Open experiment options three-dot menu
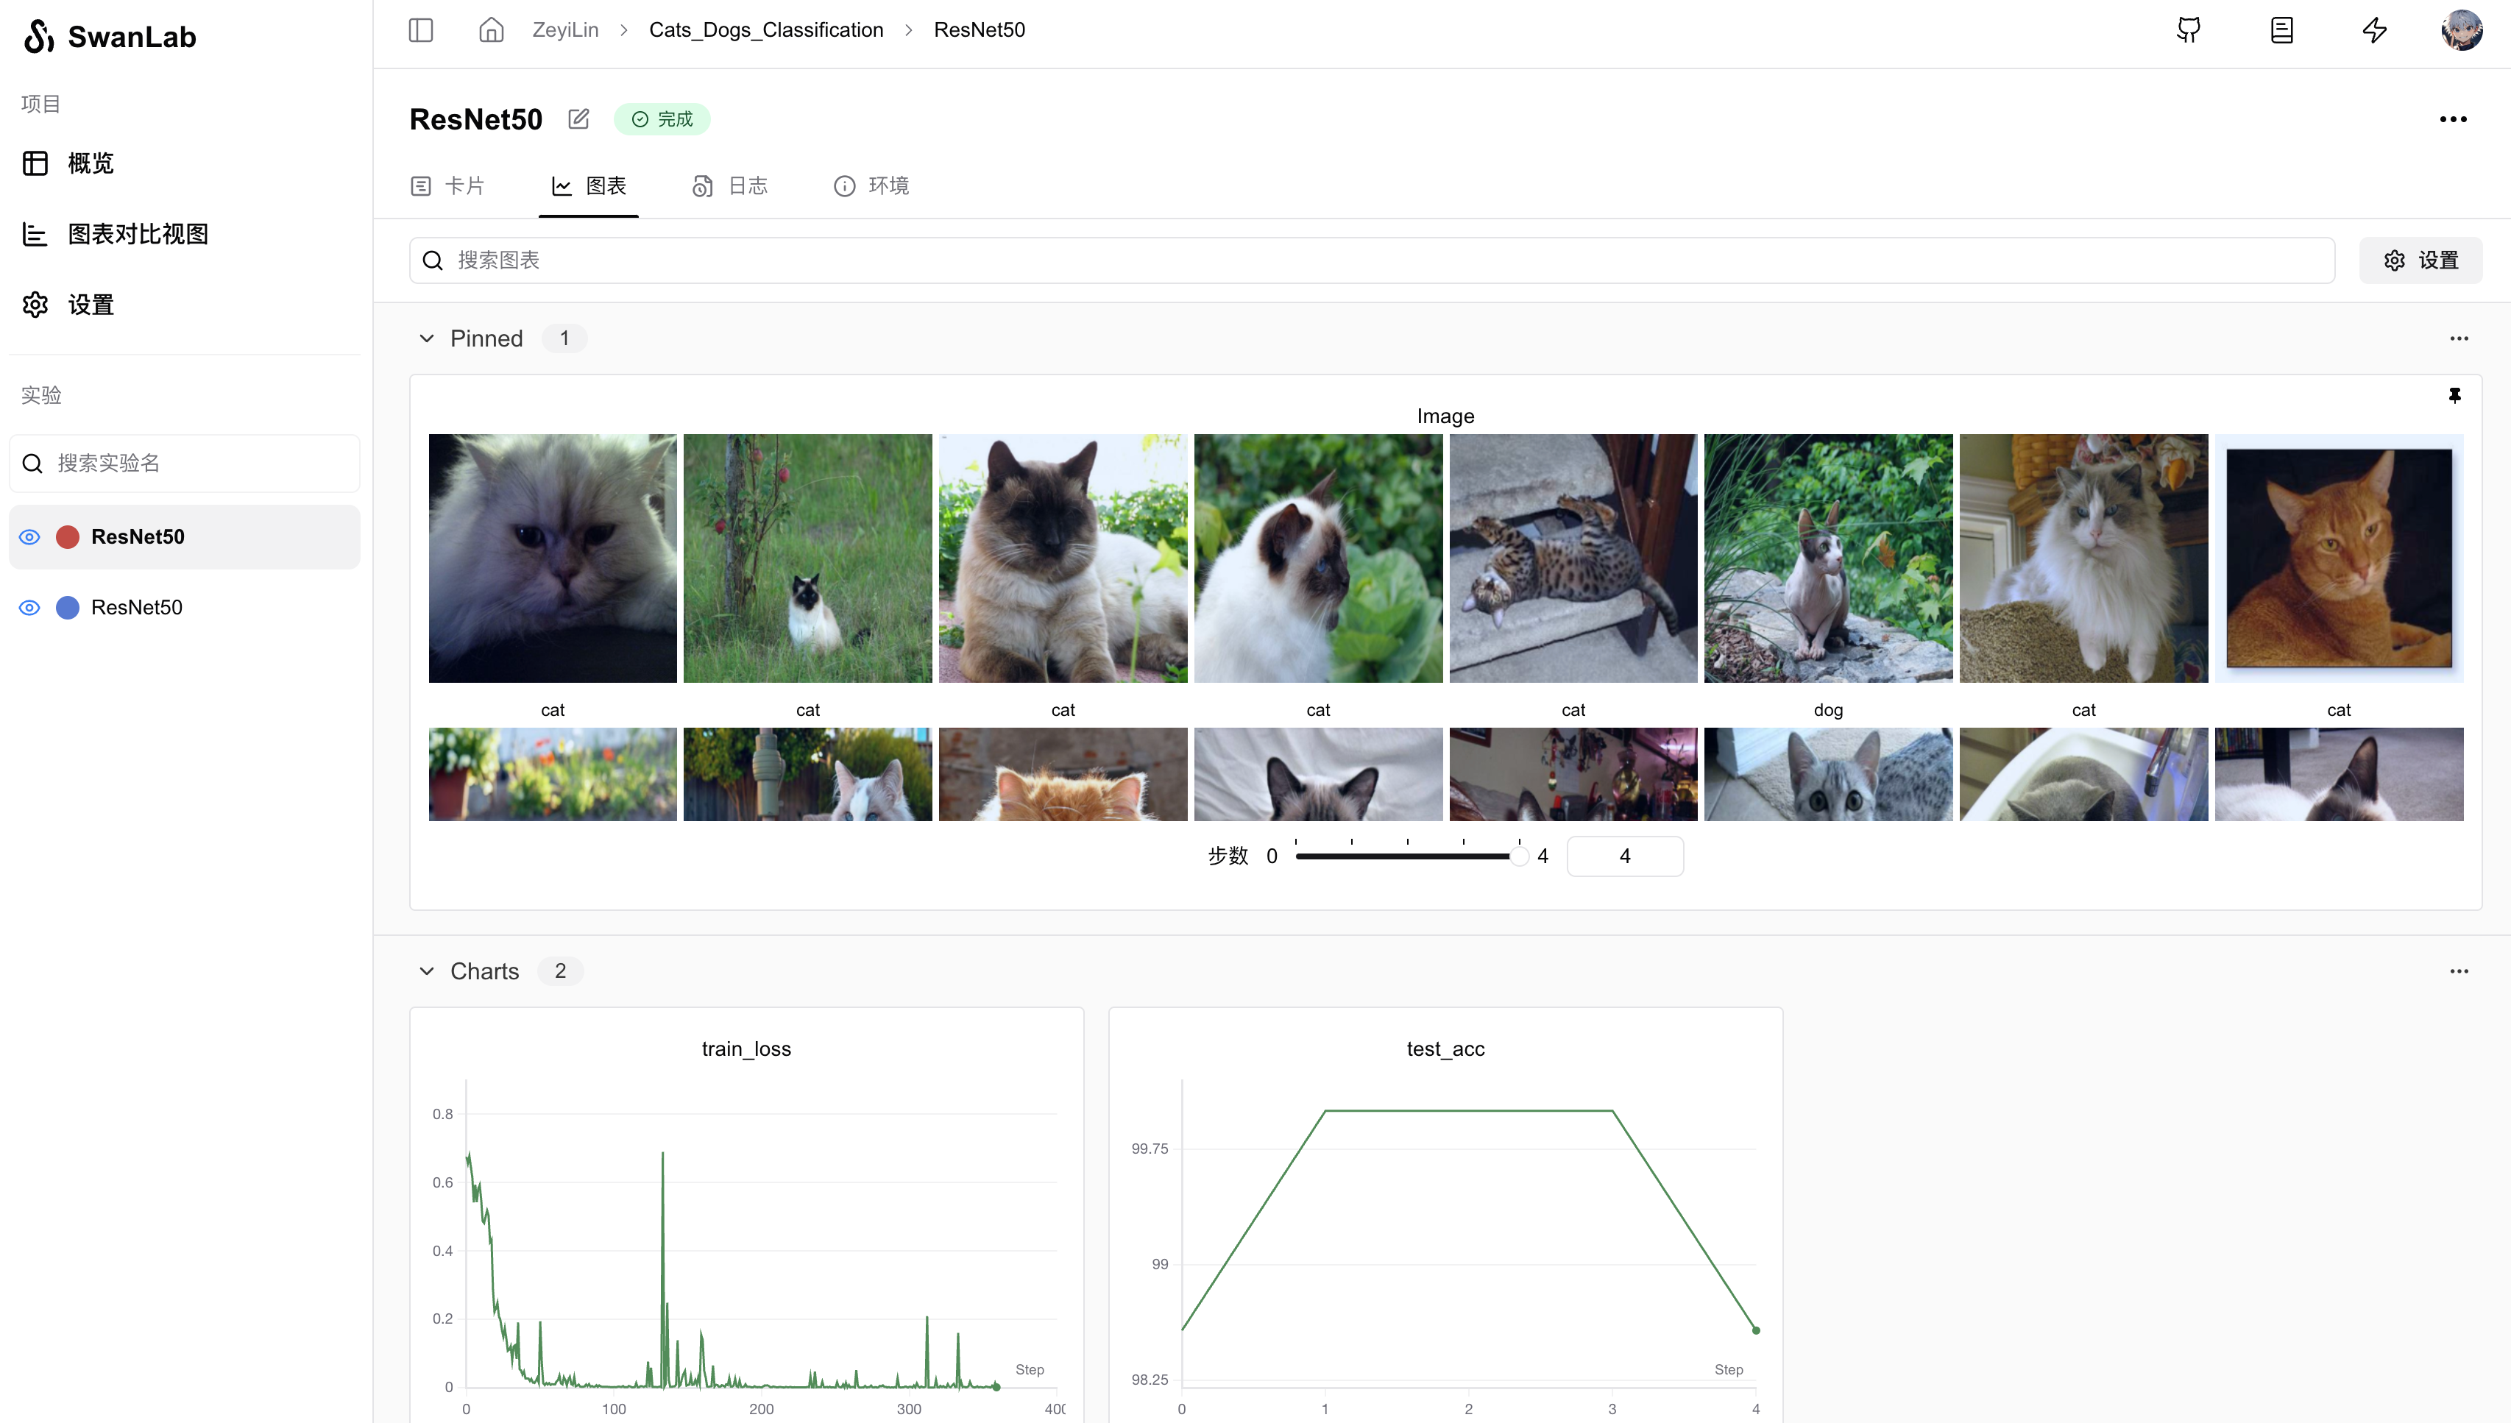2511x1423 pixels. pos(2452,119)
